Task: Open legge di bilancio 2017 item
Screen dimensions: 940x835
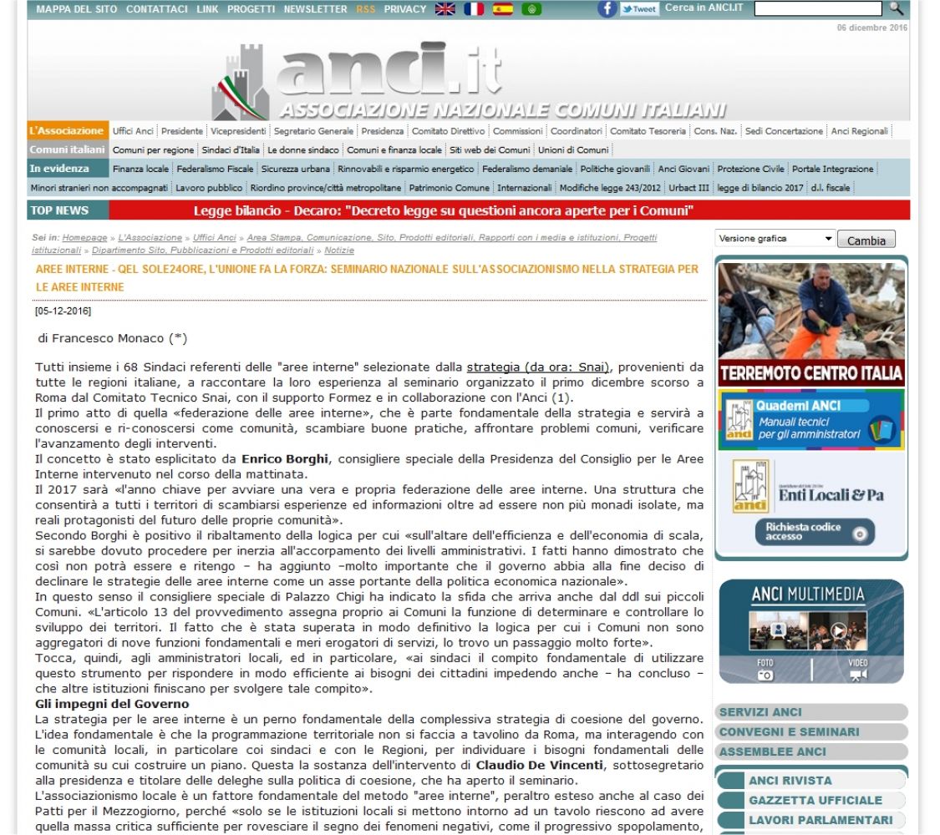Action: click(x=760, y=188)
